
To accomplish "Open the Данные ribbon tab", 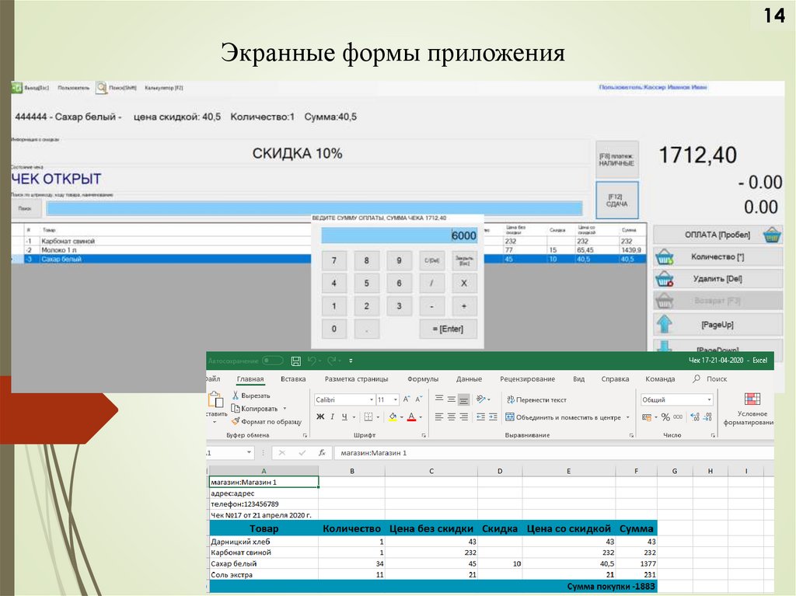I will pyautogui.click(x=469, y=378).
